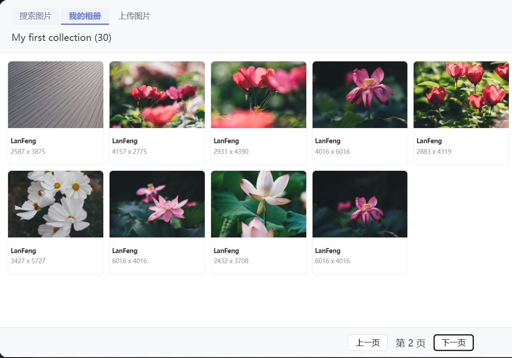512x358 pixels.
Task: Pick the white lotus with green leaves image
Action: [x=259, y=204]
